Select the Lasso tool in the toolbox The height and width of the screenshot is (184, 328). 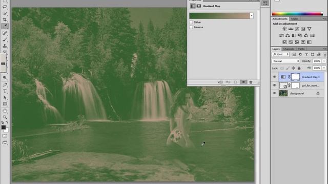pos(5,7)
